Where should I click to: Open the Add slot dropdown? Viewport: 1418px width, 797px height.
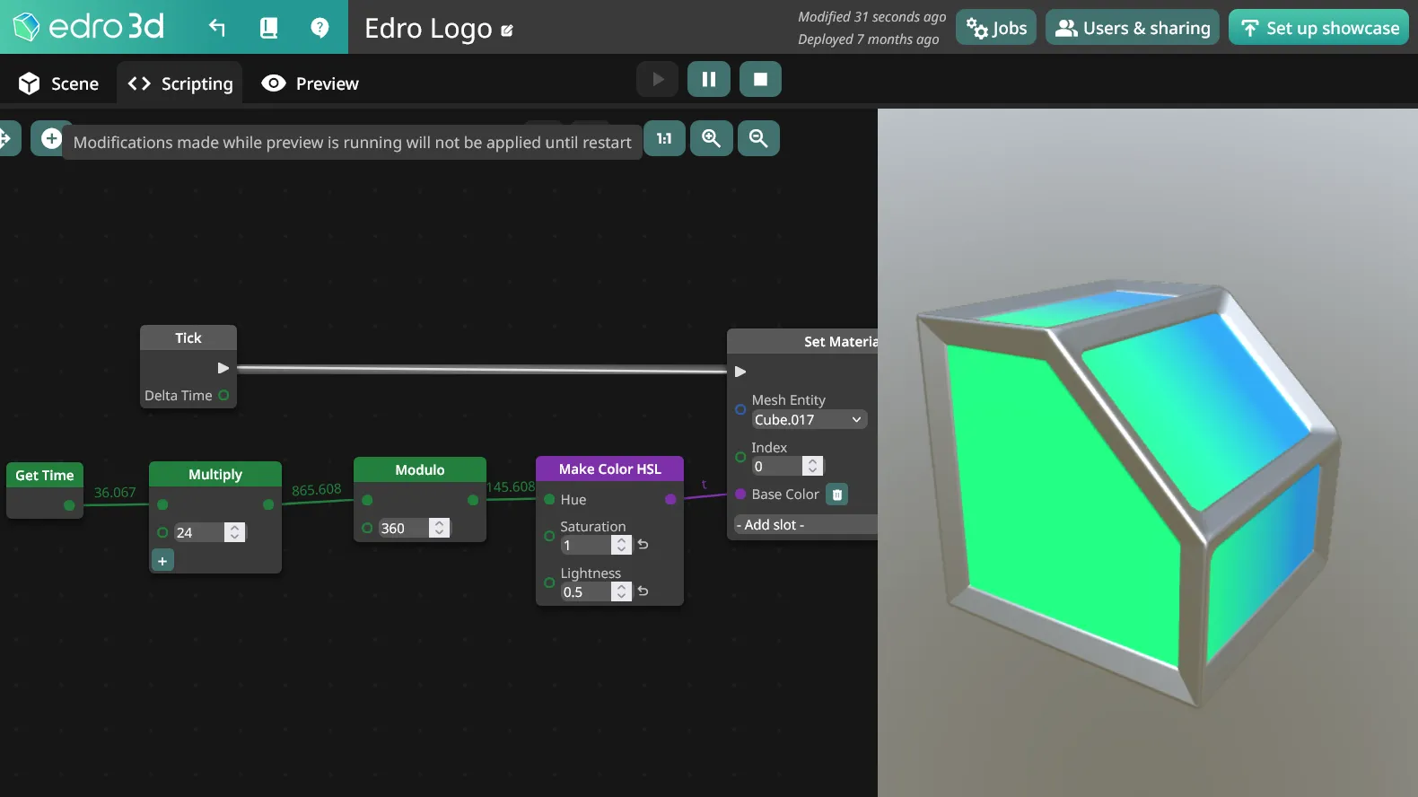pyautogui.click(x=805, y=525)
